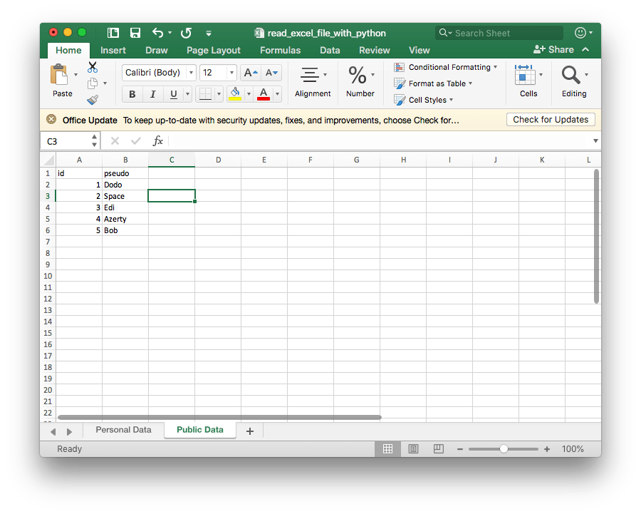The image size is (641, 514).
Task: Switch to the Formulas ribbon tab
Action: (280, 50)
